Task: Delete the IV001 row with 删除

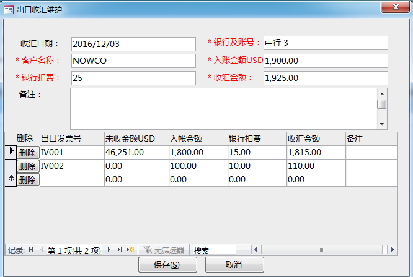Action: 27,152
